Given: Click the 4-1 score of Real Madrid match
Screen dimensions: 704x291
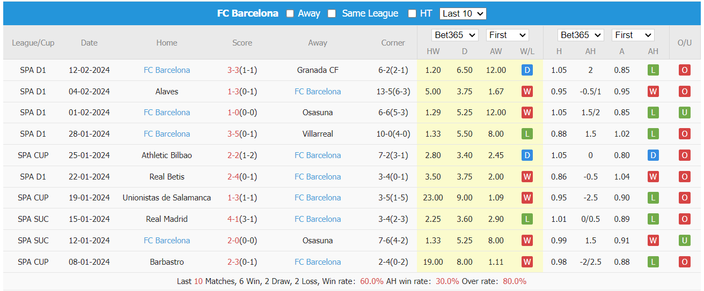Looking at the screenshot, I should (233, 219).
